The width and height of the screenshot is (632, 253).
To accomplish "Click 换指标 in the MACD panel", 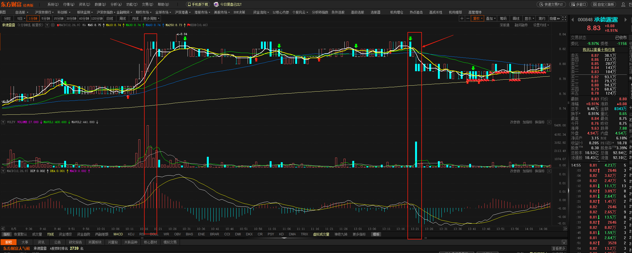I will (x=540, y=171).
